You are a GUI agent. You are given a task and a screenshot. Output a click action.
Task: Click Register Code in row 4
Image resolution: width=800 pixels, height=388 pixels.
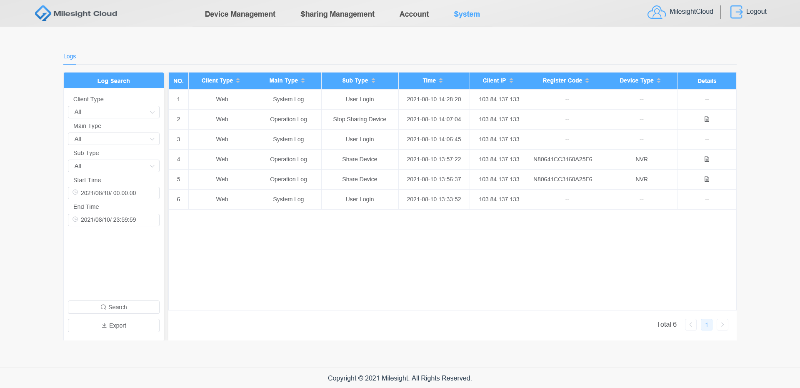pos(565,159)
